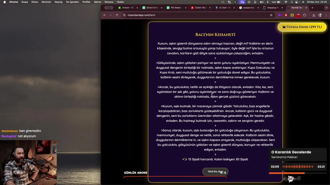Click the O Karanlık Gecelerde song title
This screenshot has width=330, height=185.
291,152
